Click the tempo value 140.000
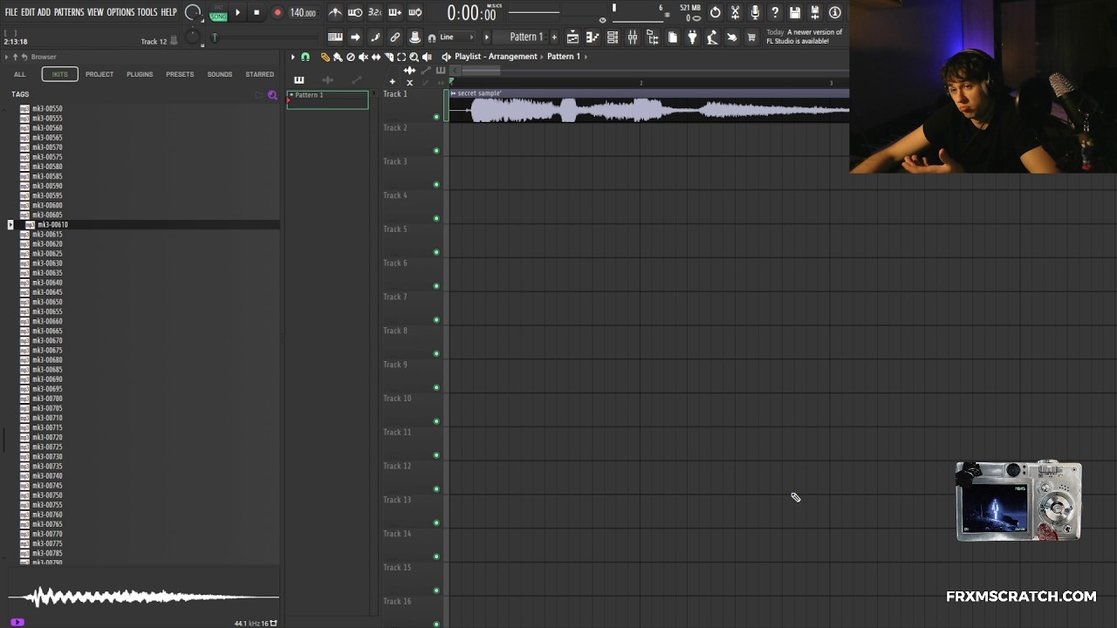1117x628 pixels. pos(303,13)
